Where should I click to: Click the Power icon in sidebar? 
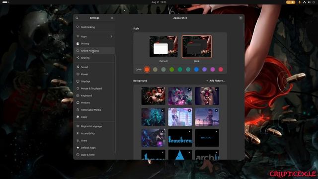click(78, 74)
